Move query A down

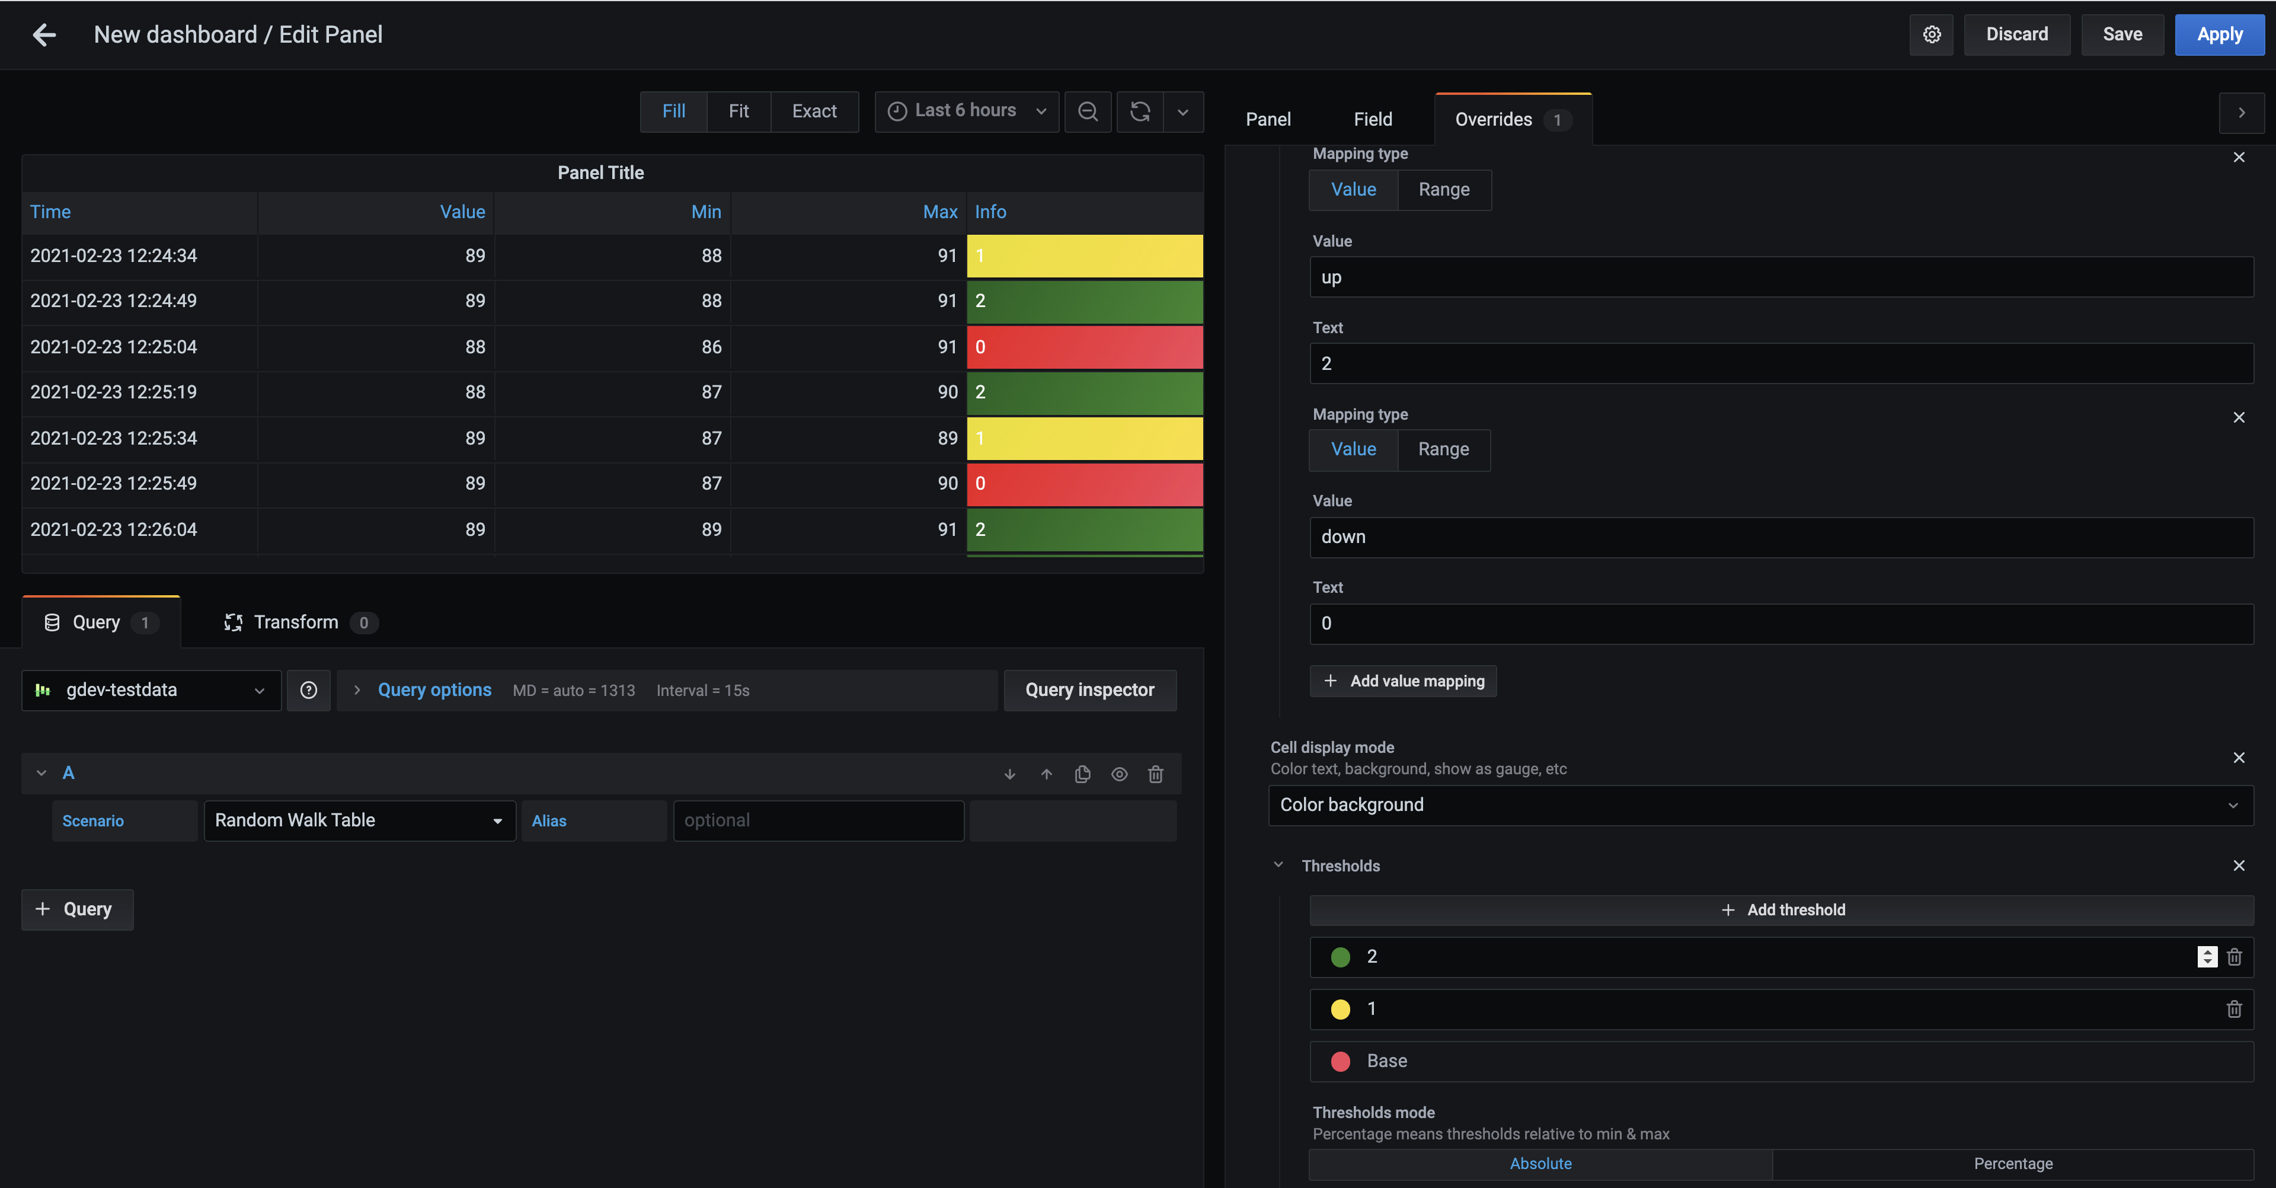pyautogui.click(x=1010, y=774)
